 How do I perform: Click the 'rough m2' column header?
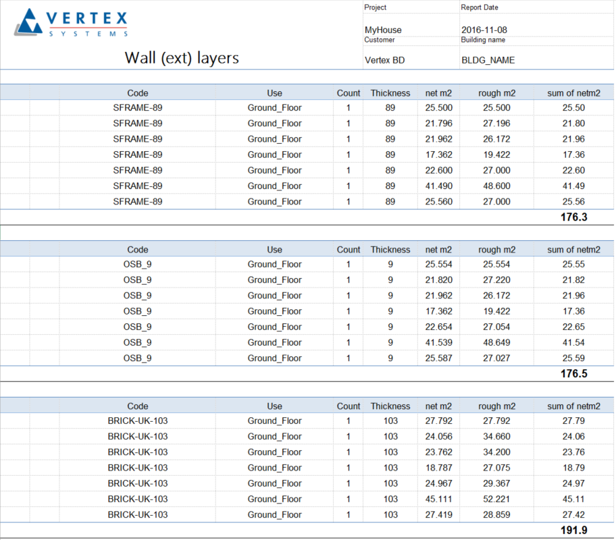[x=496, y=92]
